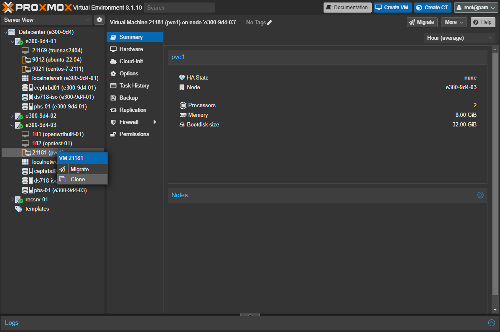Select the Summary tab

pos(135,37)
